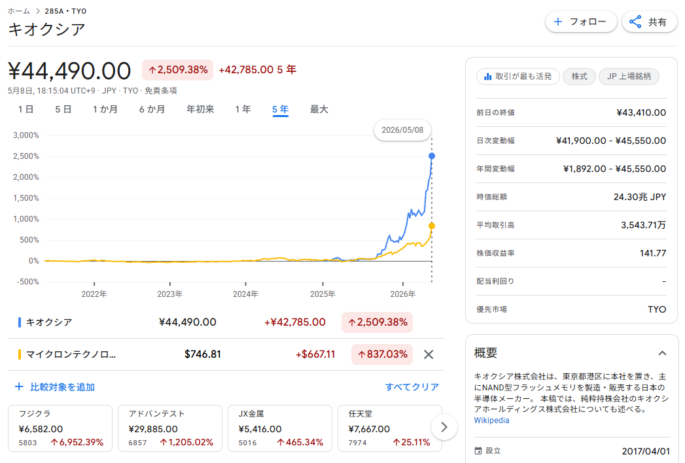Viewport: 685px width, 463px height.
Task: Click the 配当利回り label
Action: tap(495, 281)
